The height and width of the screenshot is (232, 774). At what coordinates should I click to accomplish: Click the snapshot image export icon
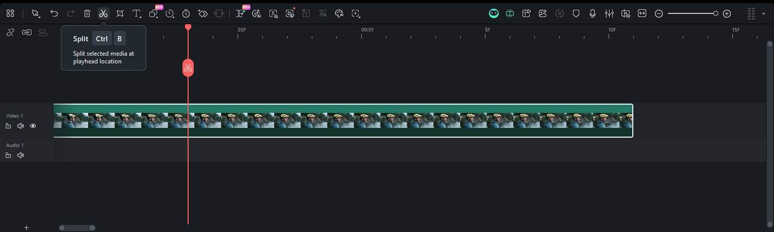pos(543,13)
